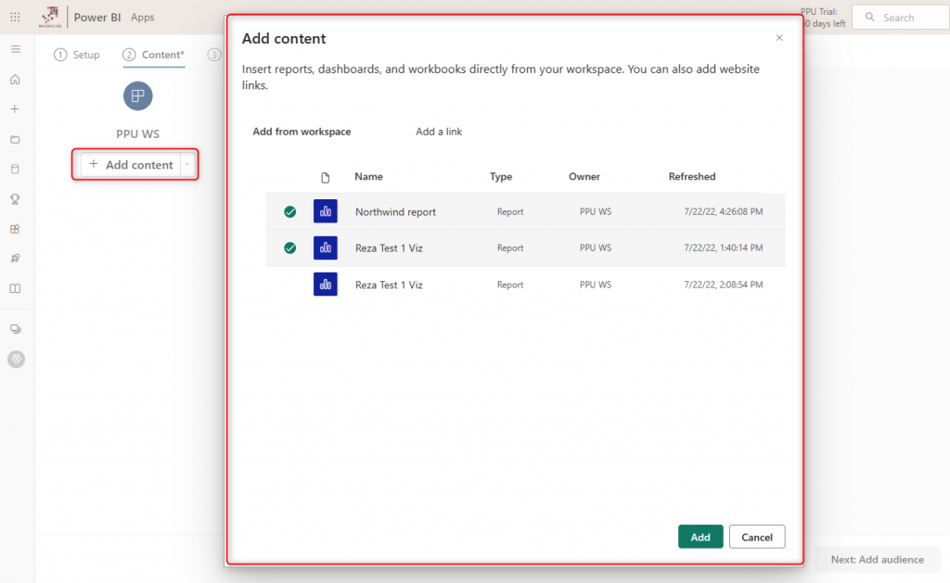Open the app launcher waffle icon
The width and height of the screenshot is (950, 583).
15,18
